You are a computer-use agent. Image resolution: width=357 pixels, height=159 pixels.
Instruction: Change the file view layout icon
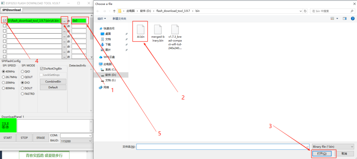[332, 19]
